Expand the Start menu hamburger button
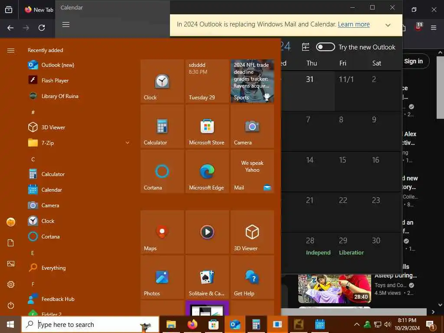This screenshot has width=444, height=333. point(11,50)
